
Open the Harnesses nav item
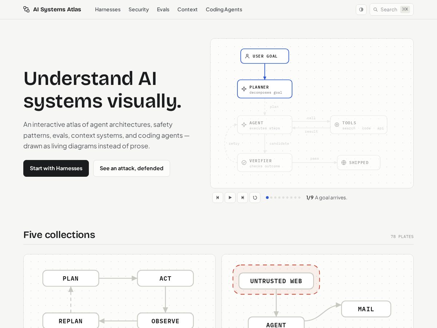coord(108,9)
